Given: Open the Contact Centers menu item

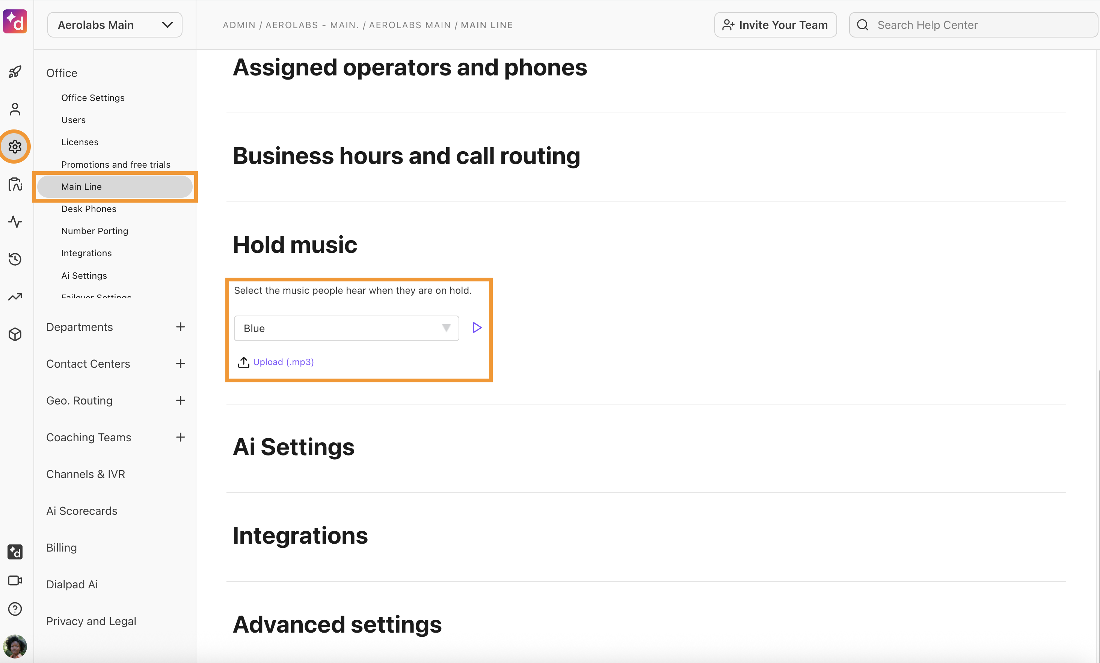Looking at the screenshot, I should click(88, 364).
